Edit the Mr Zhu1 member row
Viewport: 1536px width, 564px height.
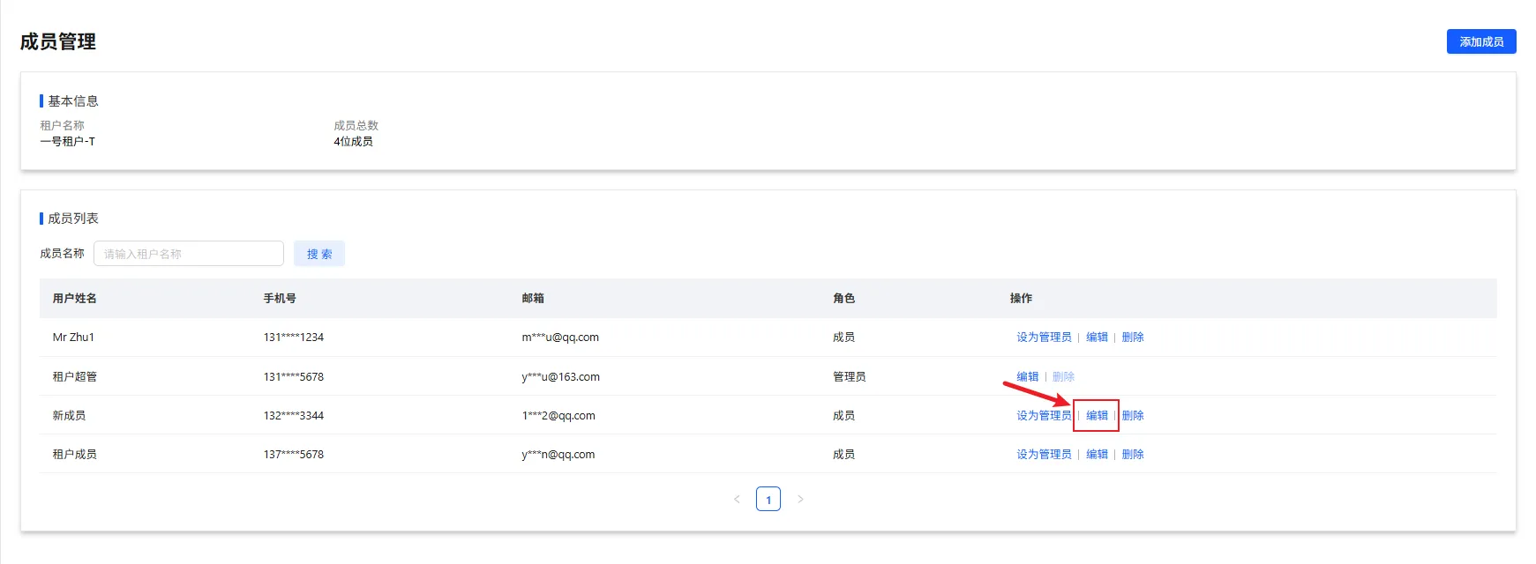1097,338
